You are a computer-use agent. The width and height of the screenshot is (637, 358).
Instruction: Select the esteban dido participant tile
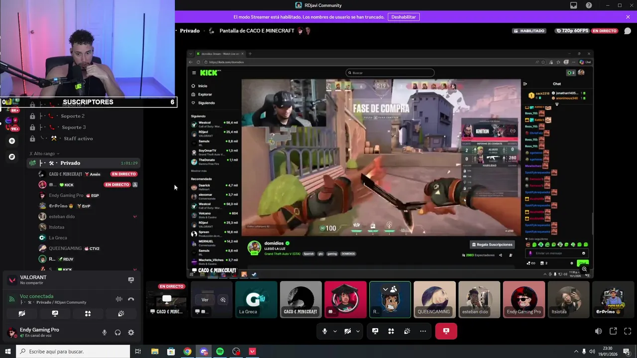[x=479, y=300]
